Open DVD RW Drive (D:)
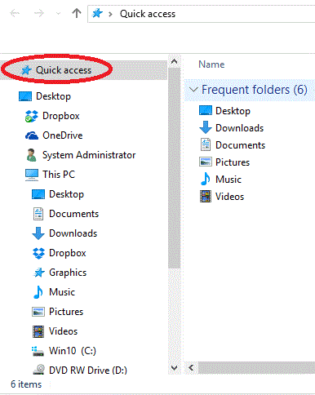This screenshot has width=315, height=395. 88,371
